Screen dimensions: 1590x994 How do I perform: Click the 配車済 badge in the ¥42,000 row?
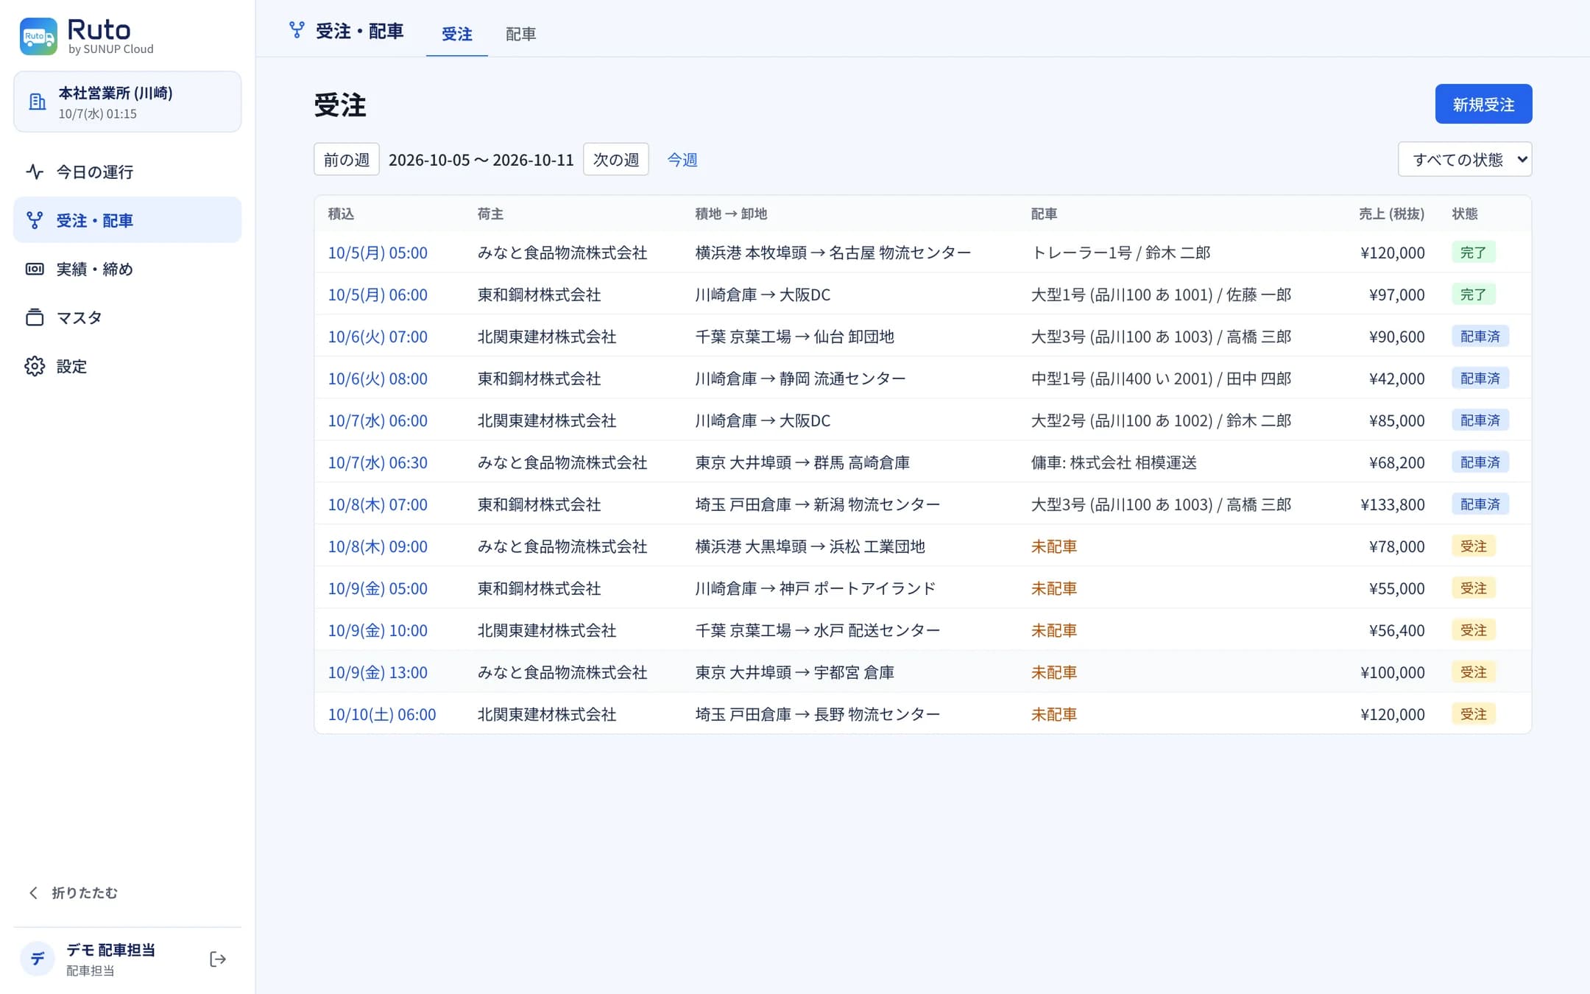click(x=1480, y=378)
